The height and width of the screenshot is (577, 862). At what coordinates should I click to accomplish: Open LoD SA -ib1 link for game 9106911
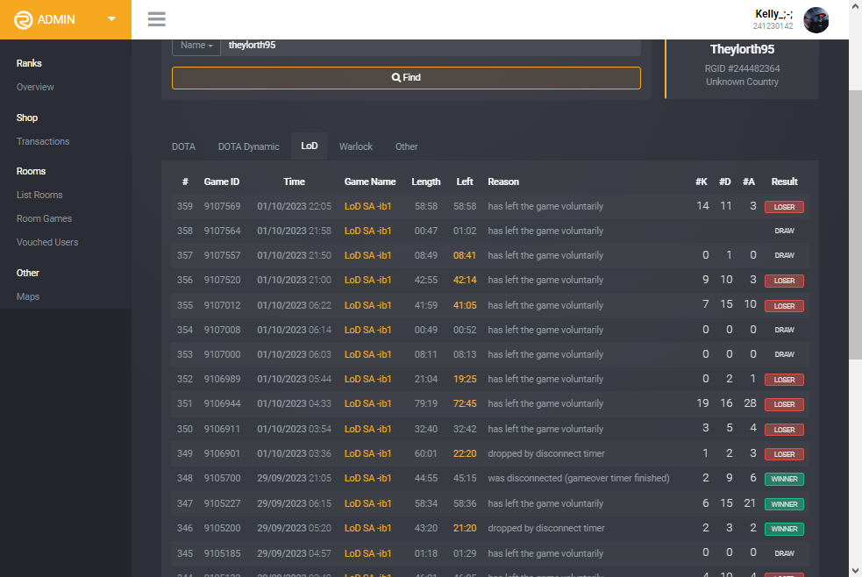(367, 429)
